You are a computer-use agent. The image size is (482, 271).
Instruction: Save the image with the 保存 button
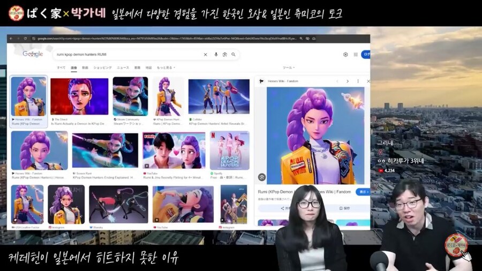coord(344,208)
